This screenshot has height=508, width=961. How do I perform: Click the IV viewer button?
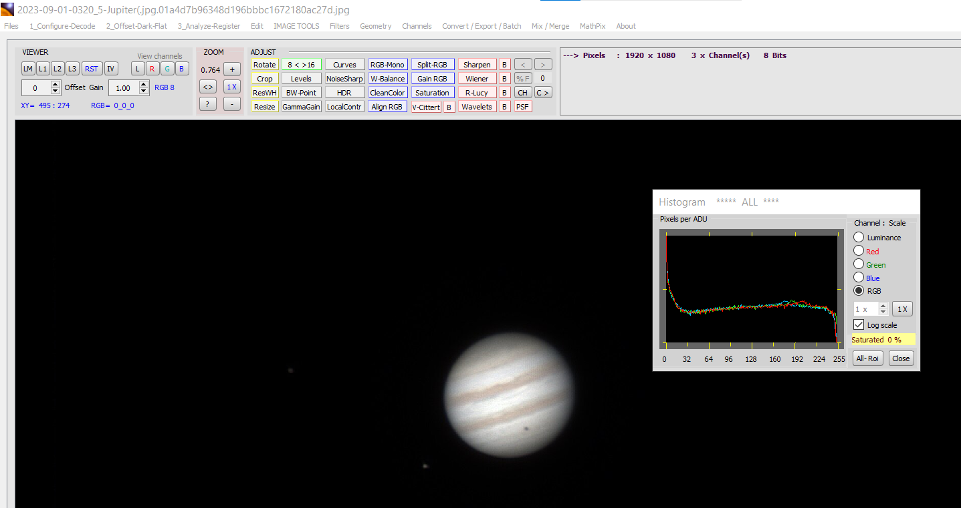pyautogui.click(x=111, y=69)
